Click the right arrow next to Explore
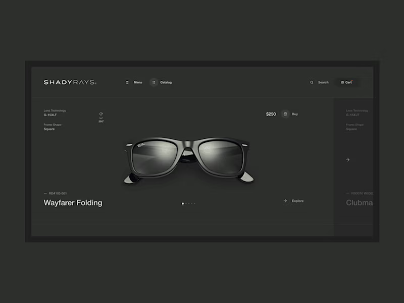This screenshot has height=303, width=404. tap(285, 200)
